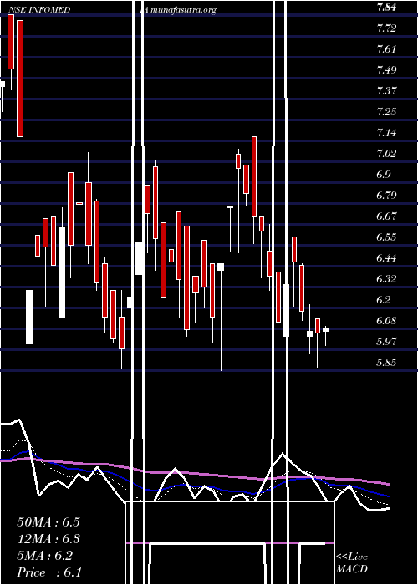Select the 5MA : 6.2 reading

pos(45,555)
